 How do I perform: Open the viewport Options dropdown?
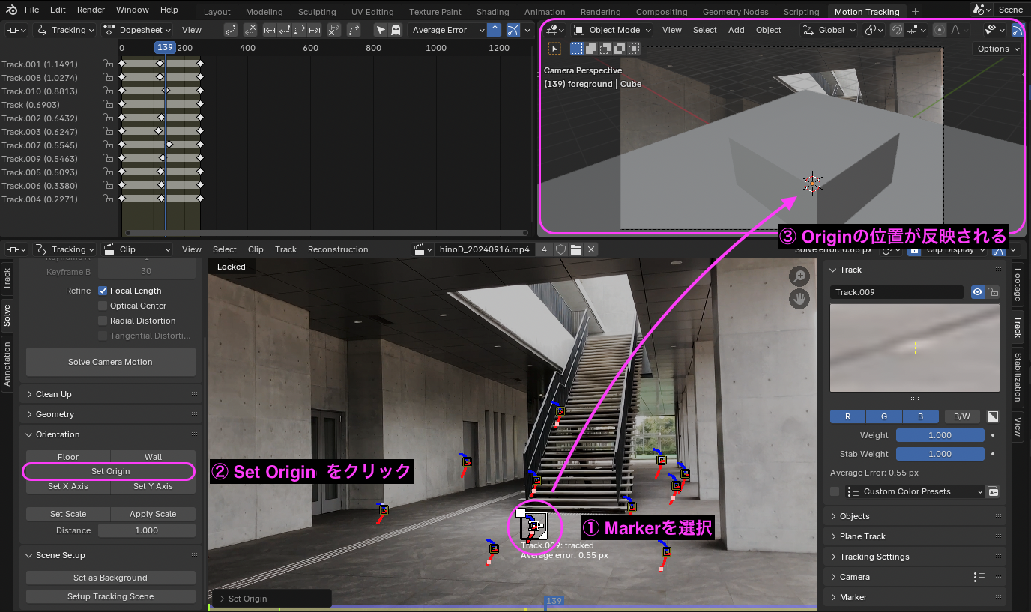[x=998, y=49]
